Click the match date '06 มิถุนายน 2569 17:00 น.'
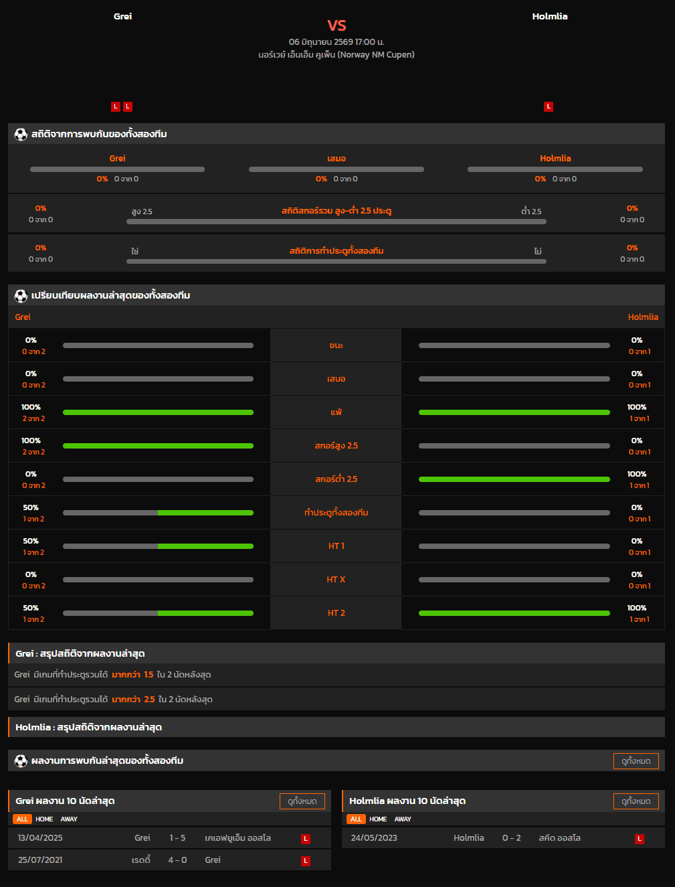The image size is (675, 887). coord(336,42)
